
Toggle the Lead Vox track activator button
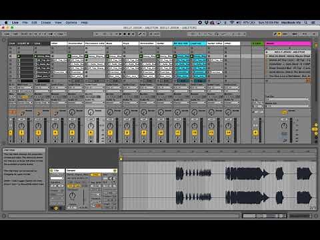pyautogui.click(x=195, y=133)
